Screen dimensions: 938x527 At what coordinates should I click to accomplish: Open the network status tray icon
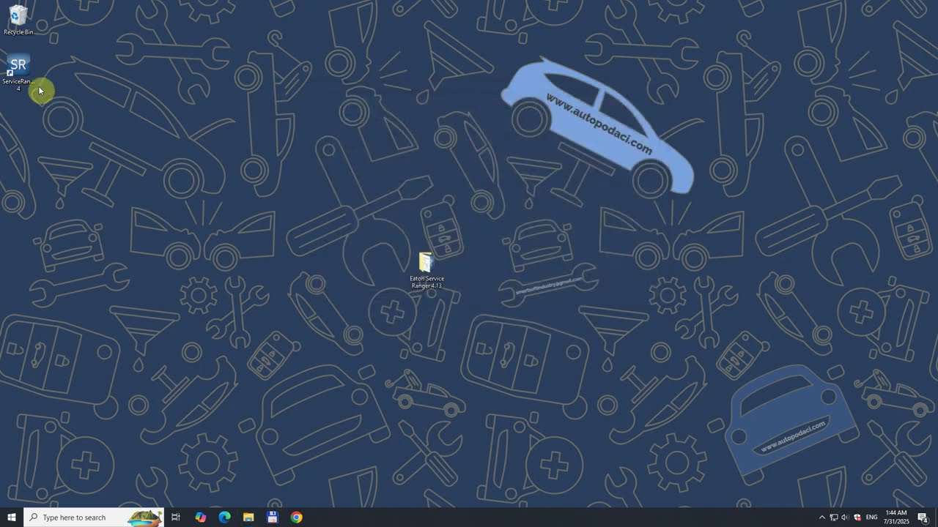[834, 517]
